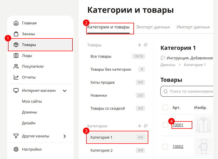Click the watch thumbnail for product 10002
The height and width of the screenshot is (159, 218).
click(203, 147)
